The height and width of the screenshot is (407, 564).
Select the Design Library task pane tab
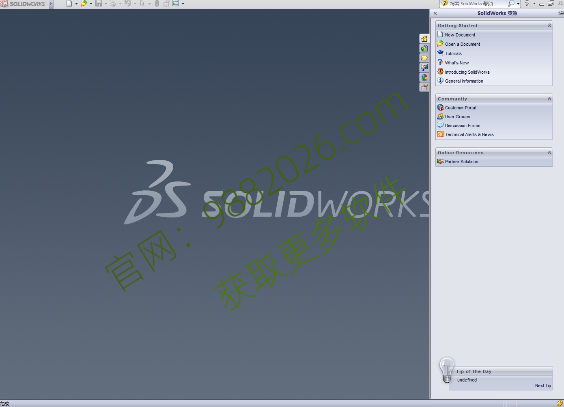point(424,49)
